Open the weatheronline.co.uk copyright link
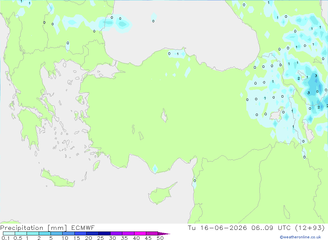 pos(300,237)
